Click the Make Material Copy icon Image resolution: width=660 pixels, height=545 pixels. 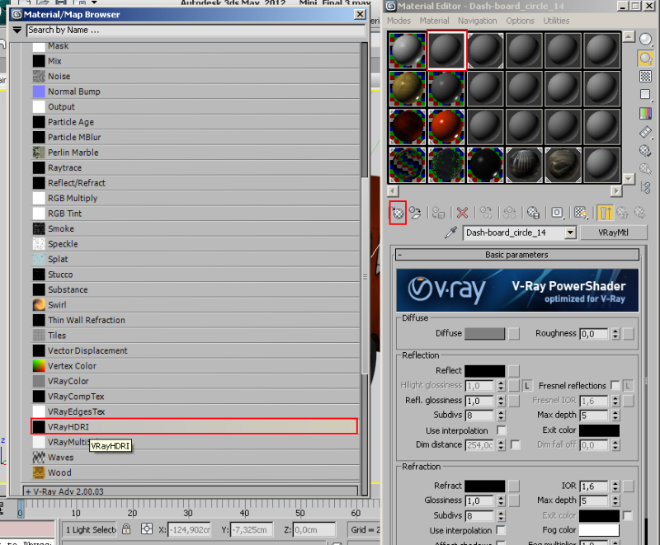(486, 213)
